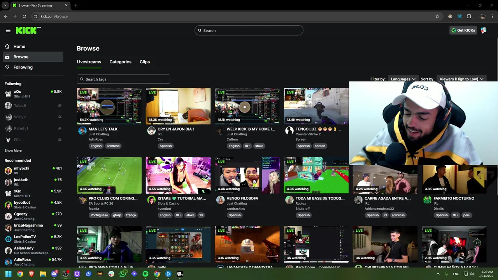Open the Chrome extensions puzzle icon
The height and width of the screenshot is (280, 498).
pos(469,16)
